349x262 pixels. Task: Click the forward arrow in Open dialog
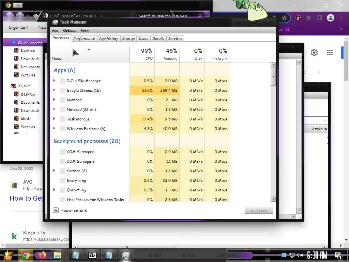click(x=20, y=16)
